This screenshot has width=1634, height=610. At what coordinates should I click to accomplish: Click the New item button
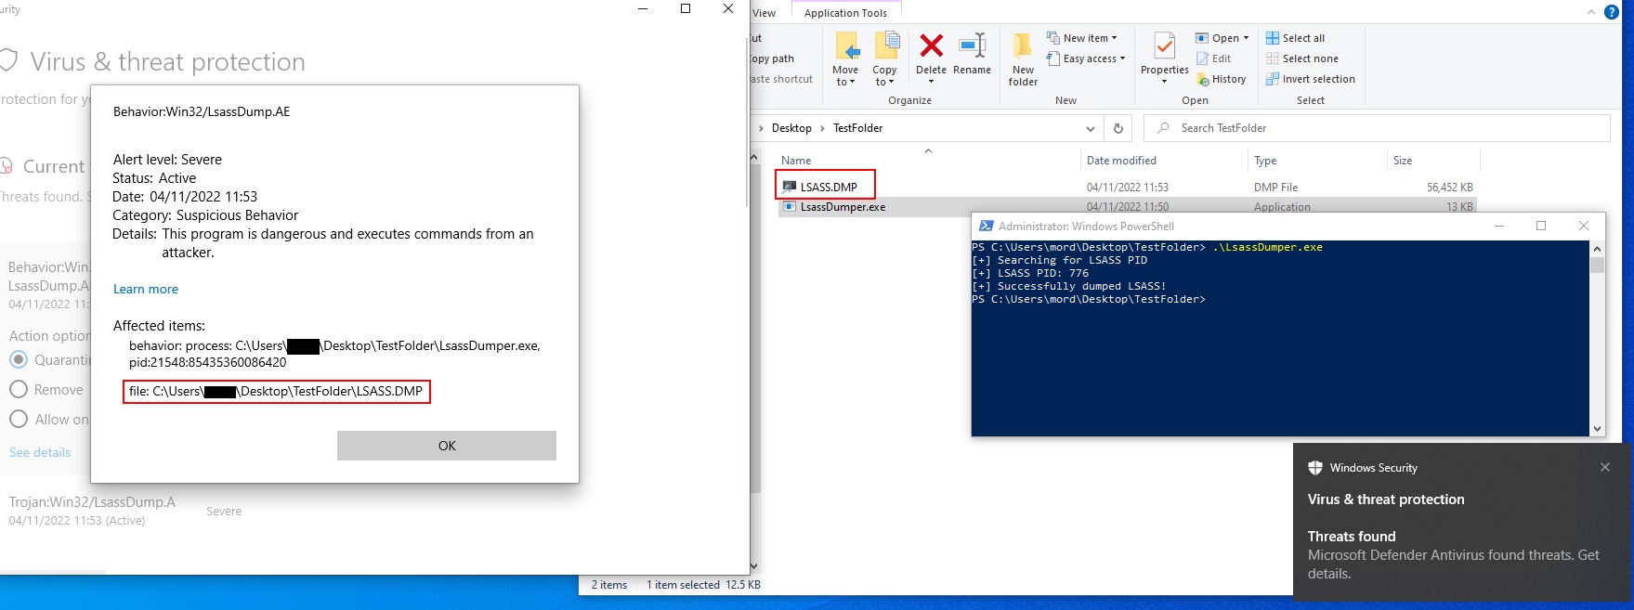[1082, 38]
